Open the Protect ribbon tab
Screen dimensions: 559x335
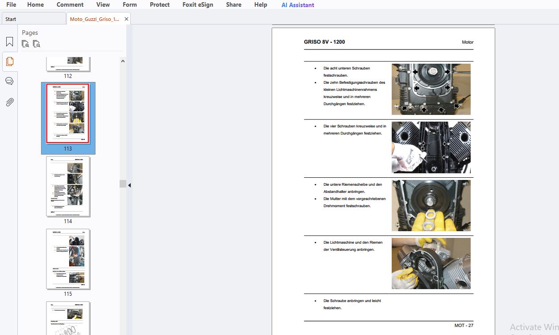160,4
